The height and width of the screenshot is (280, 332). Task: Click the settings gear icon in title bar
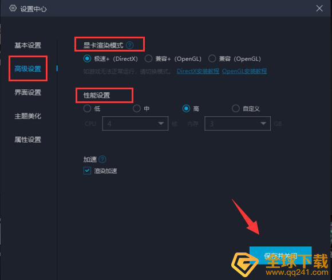point(13,9)
